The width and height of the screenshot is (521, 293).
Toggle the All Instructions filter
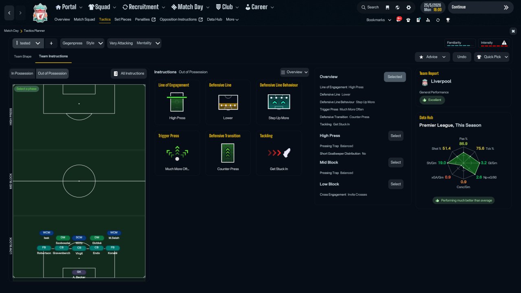(x=129, y=74)
